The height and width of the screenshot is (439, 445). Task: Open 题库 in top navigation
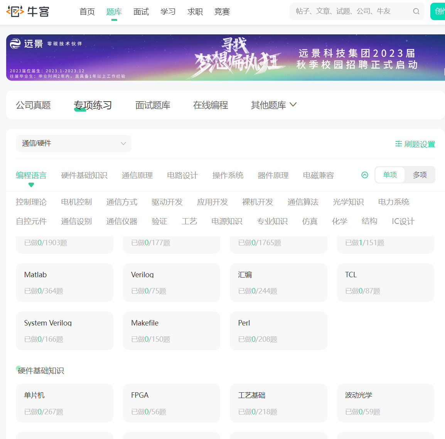pos(114,12)
